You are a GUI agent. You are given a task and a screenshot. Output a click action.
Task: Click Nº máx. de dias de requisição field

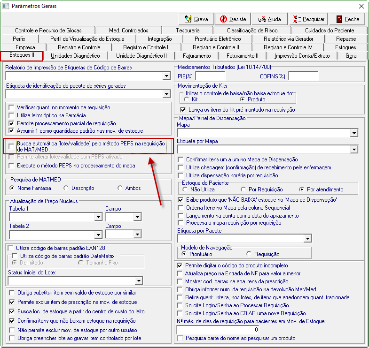click(218, 330)
